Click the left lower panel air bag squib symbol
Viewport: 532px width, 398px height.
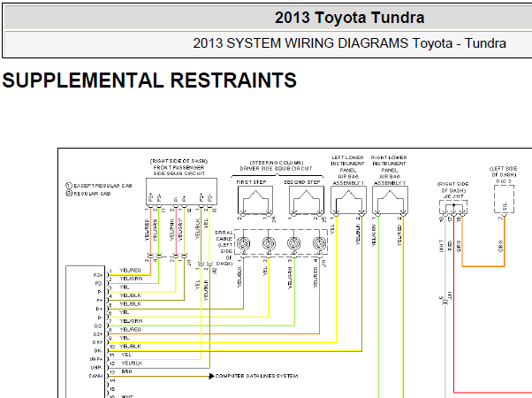point(348,201)
